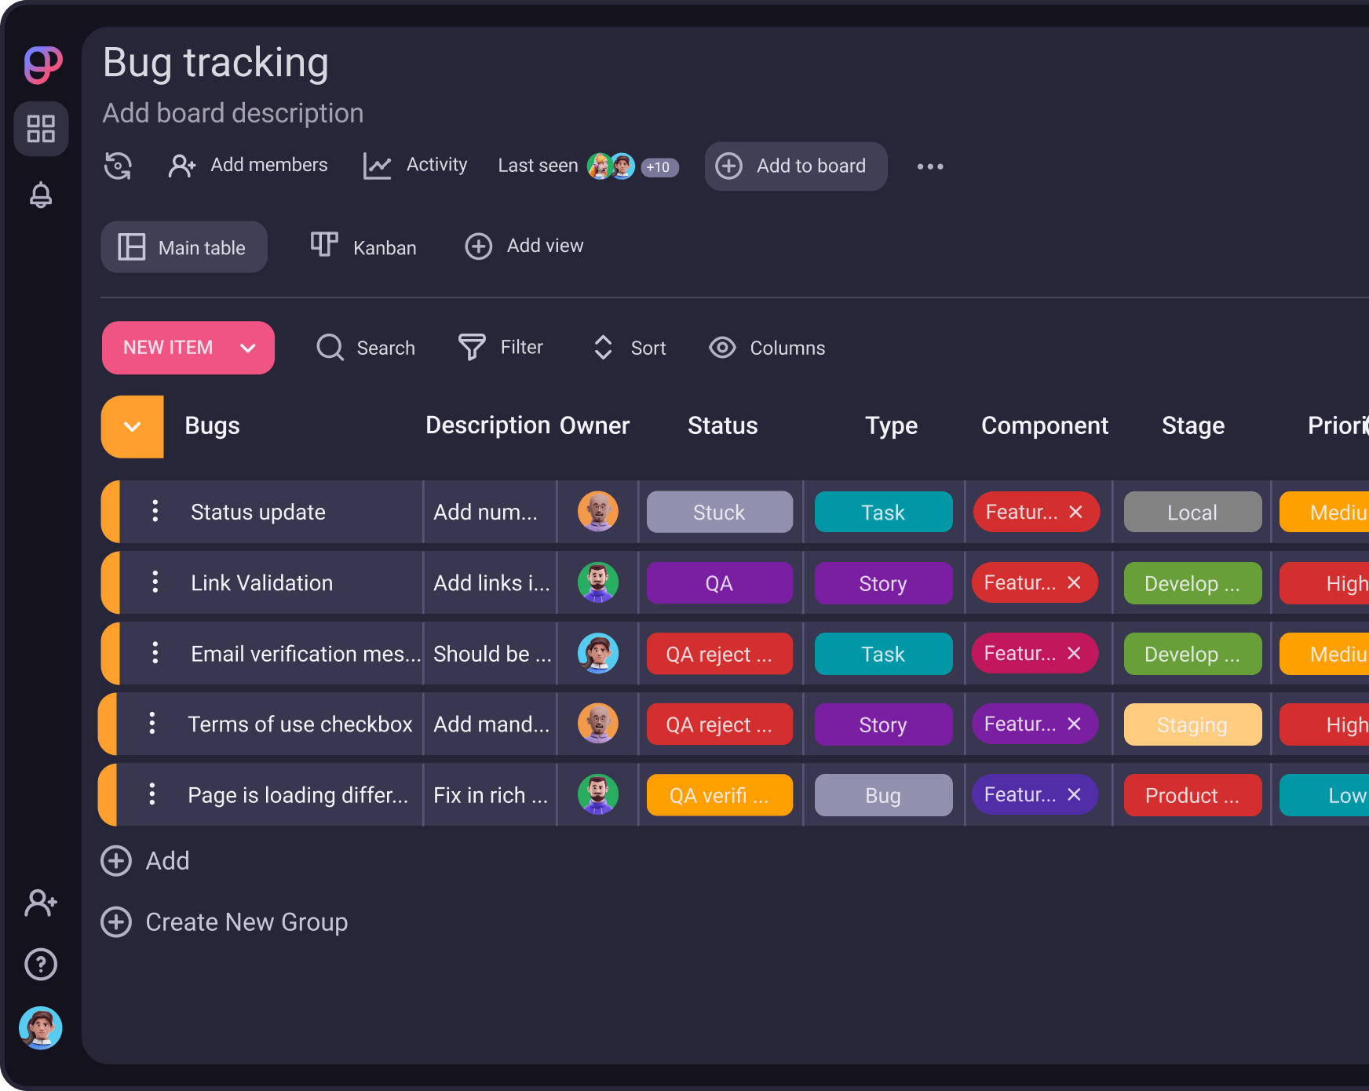This screenshot has height=1091, width=1369.
Task: Click the Search icon in the toolbar
Action: coord(330,348)
